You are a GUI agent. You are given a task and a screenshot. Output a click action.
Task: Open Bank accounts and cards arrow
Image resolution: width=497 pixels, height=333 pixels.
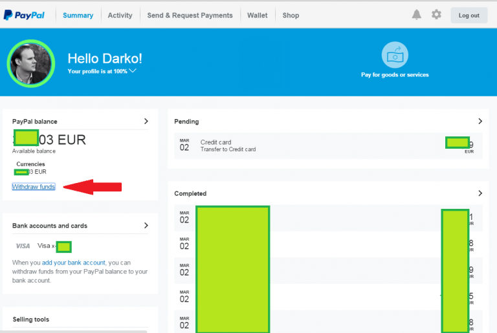(x=146, y=226)
